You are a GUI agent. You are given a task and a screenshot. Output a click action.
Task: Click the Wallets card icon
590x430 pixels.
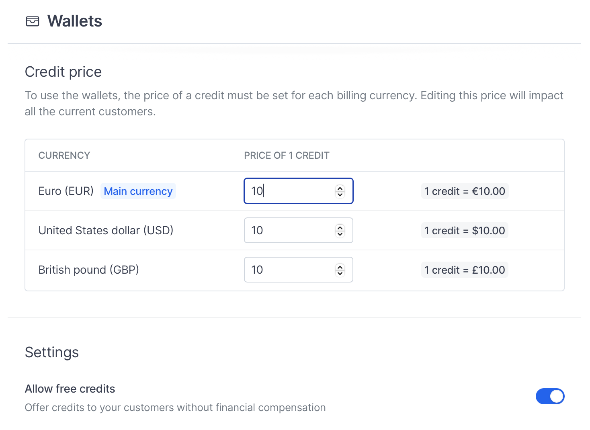pyautogui.click(x=33, y=21)
